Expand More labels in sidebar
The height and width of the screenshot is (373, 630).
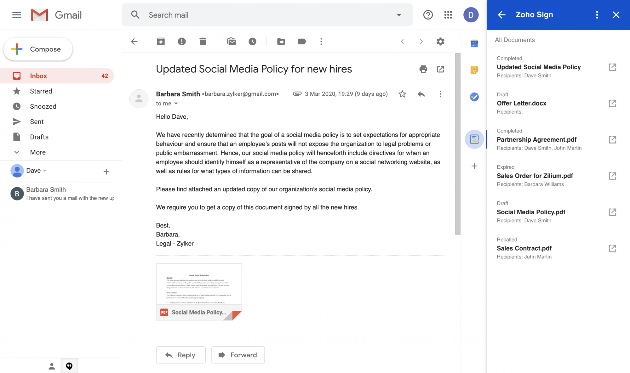(38, 152)
